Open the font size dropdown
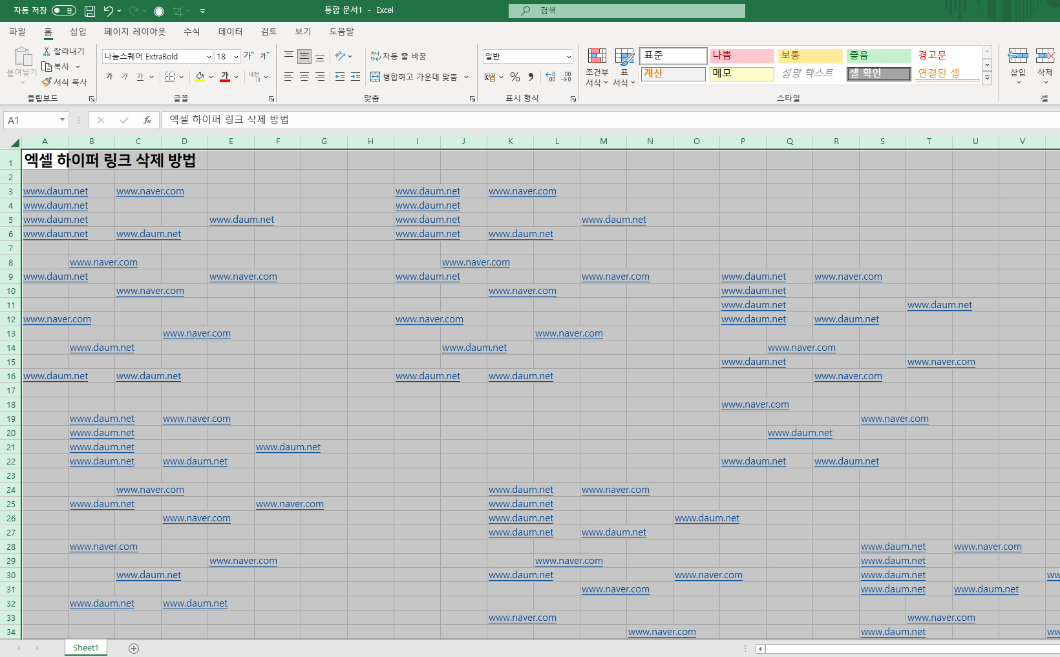The height and width of the screenshot is (657, 1060). click(x=236, y=57)
